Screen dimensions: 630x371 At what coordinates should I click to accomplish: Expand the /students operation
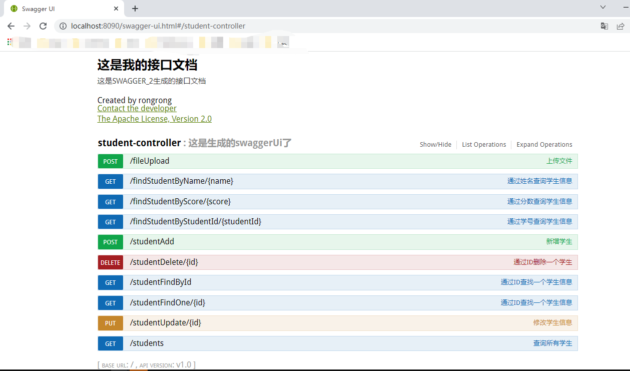[x=147, y=343]
